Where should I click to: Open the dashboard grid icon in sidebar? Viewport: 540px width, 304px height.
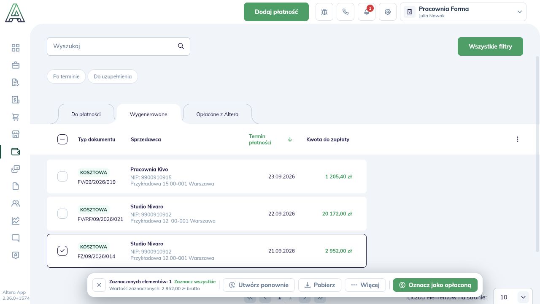16,48
